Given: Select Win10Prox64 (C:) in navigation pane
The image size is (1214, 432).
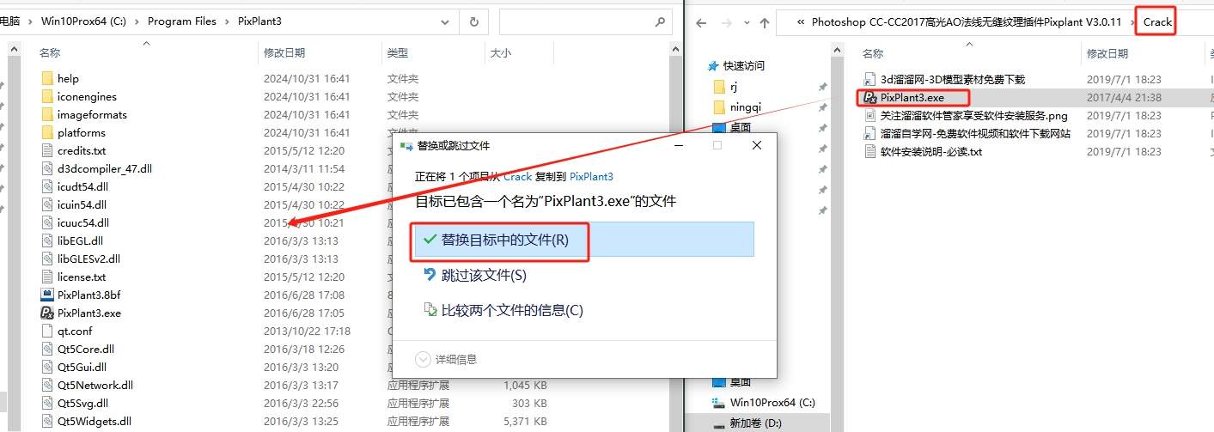Looking at the screenshot, I should point(772,402).
